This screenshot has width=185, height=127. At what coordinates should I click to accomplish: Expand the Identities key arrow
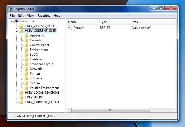tap(22, 60)
